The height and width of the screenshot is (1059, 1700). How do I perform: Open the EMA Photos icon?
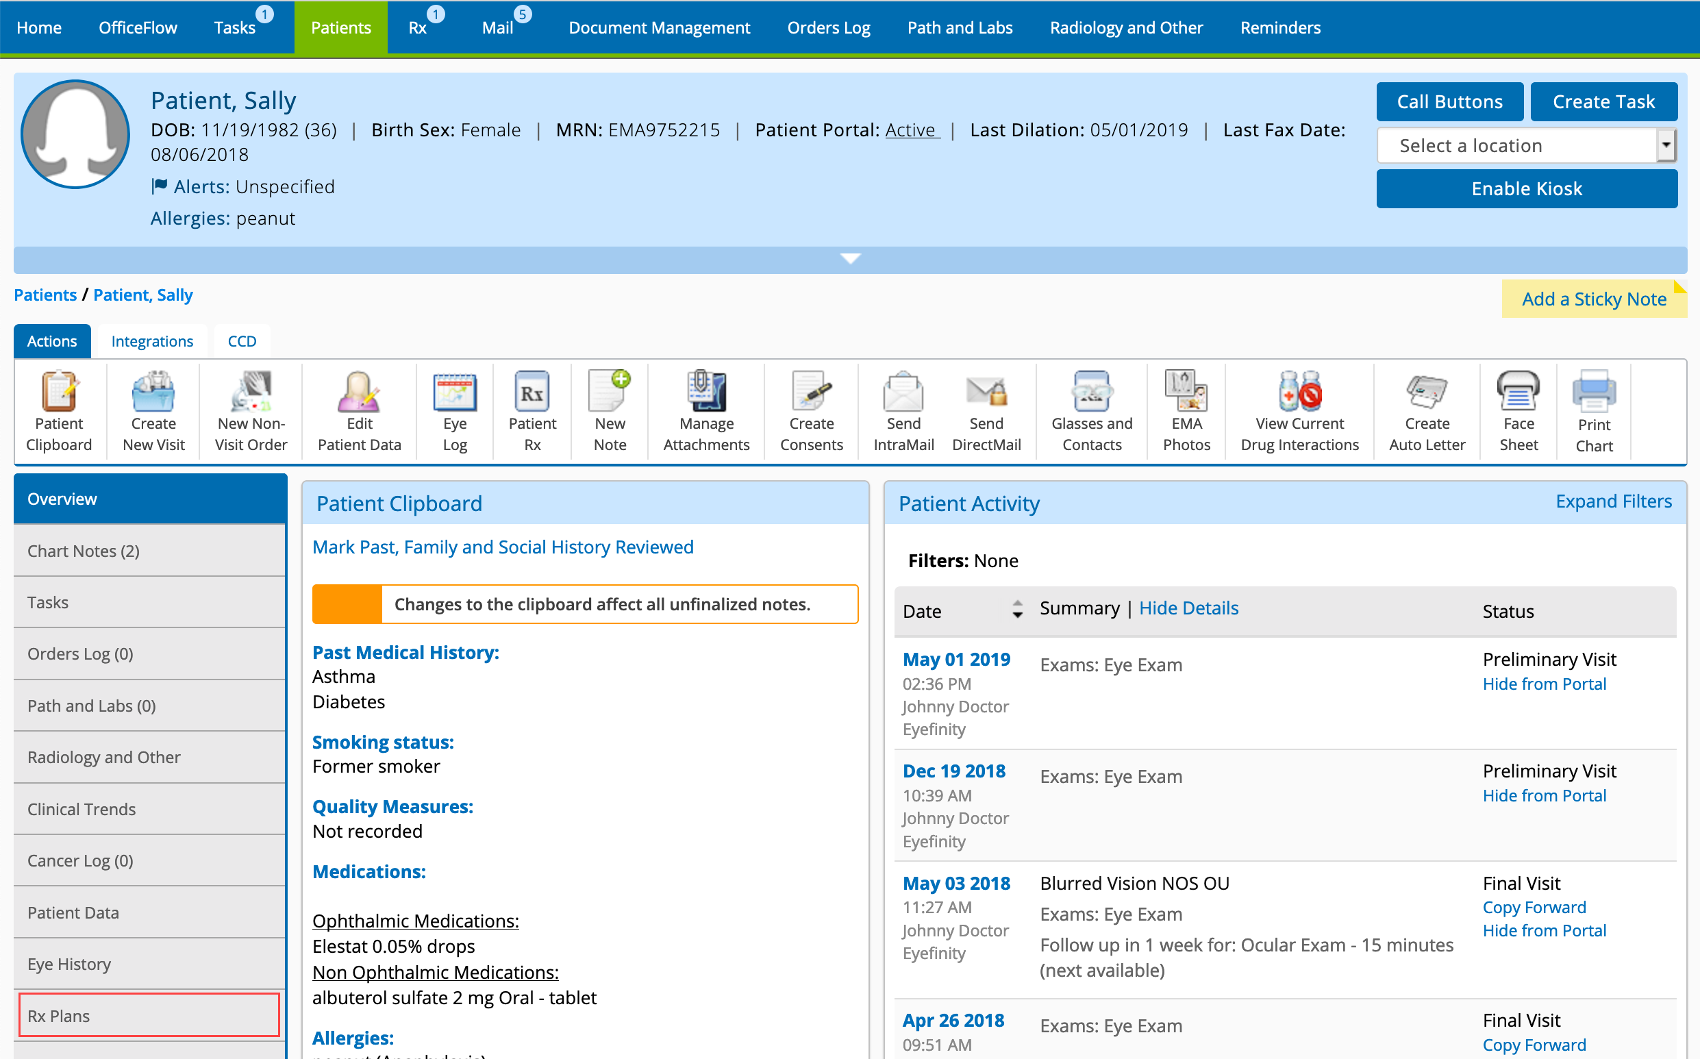[1186, 393]
